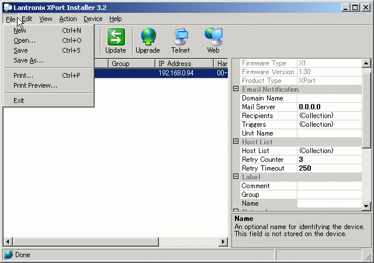Close the XPort Installer window
The image size is (374, 263).
(x=366, y=8)
